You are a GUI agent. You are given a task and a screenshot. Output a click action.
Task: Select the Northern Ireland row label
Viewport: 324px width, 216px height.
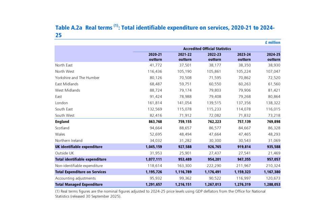point(69,141)
